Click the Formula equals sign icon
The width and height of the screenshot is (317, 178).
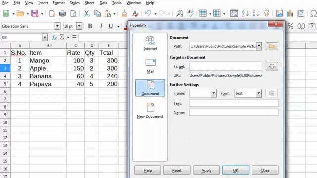pyautogui.click(x=74, y=37)
